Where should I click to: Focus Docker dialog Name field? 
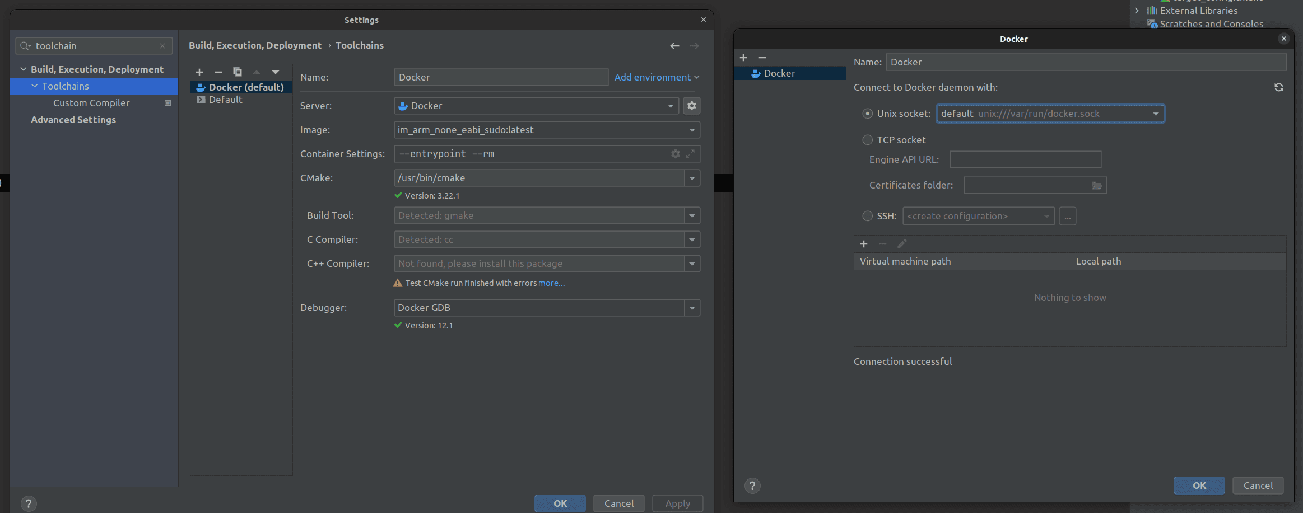(x=1086, y=62)
